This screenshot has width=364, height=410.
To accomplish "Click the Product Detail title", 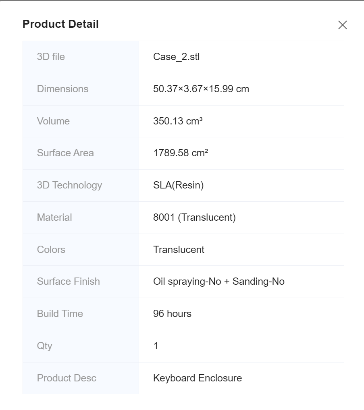I will (60, 24).
